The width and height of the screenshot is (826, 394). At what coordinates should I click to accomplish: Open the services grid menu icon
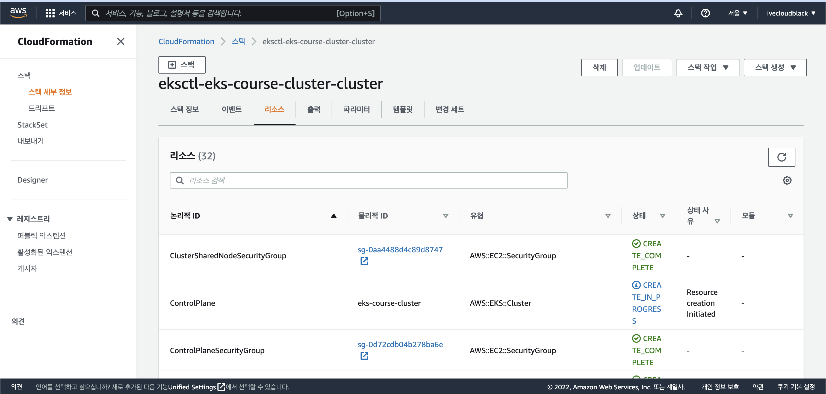[50, 13]
